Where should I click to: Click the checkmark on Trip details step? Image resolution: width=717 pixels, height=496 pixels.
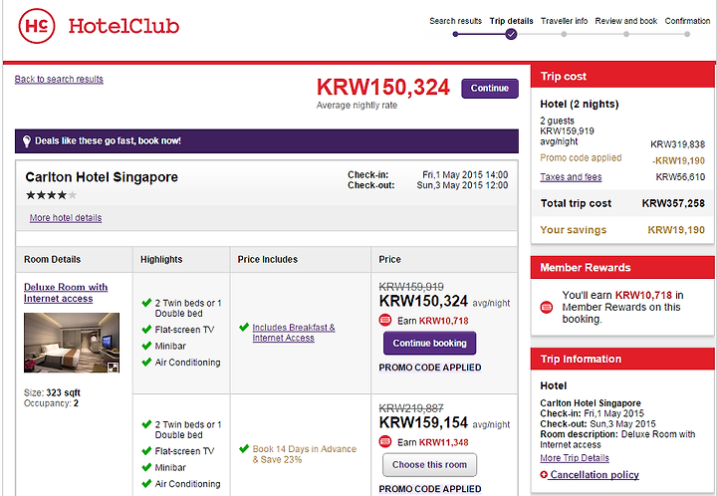[511, 34]
